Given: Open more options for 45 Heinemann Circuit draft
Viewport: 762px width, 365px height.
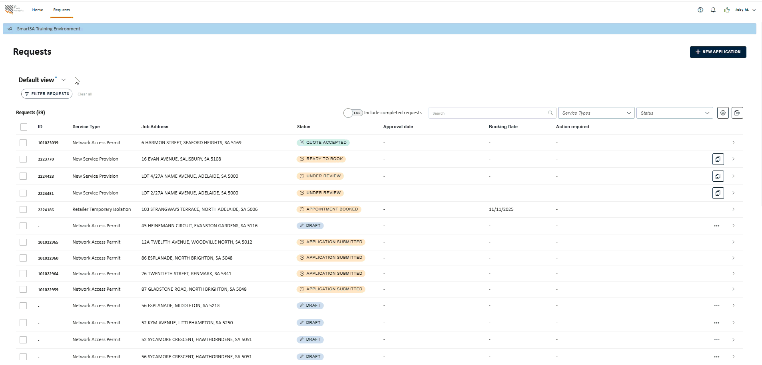Looking at the screenshot, I should point(716,226).
